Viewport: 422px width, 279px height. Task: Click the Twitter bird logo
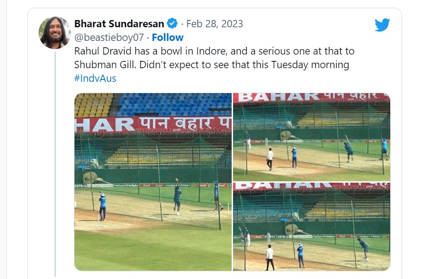(382, 25)
